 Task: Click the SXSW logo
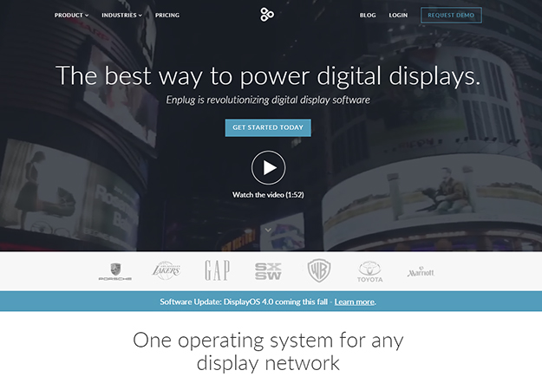[268, 270]
